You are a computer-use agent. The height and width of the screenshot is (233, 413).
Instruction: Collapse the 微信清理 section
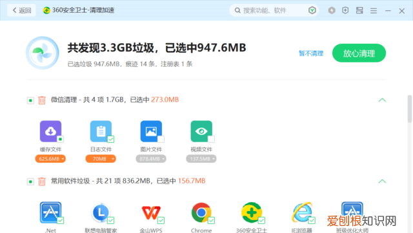pos(382,100)
